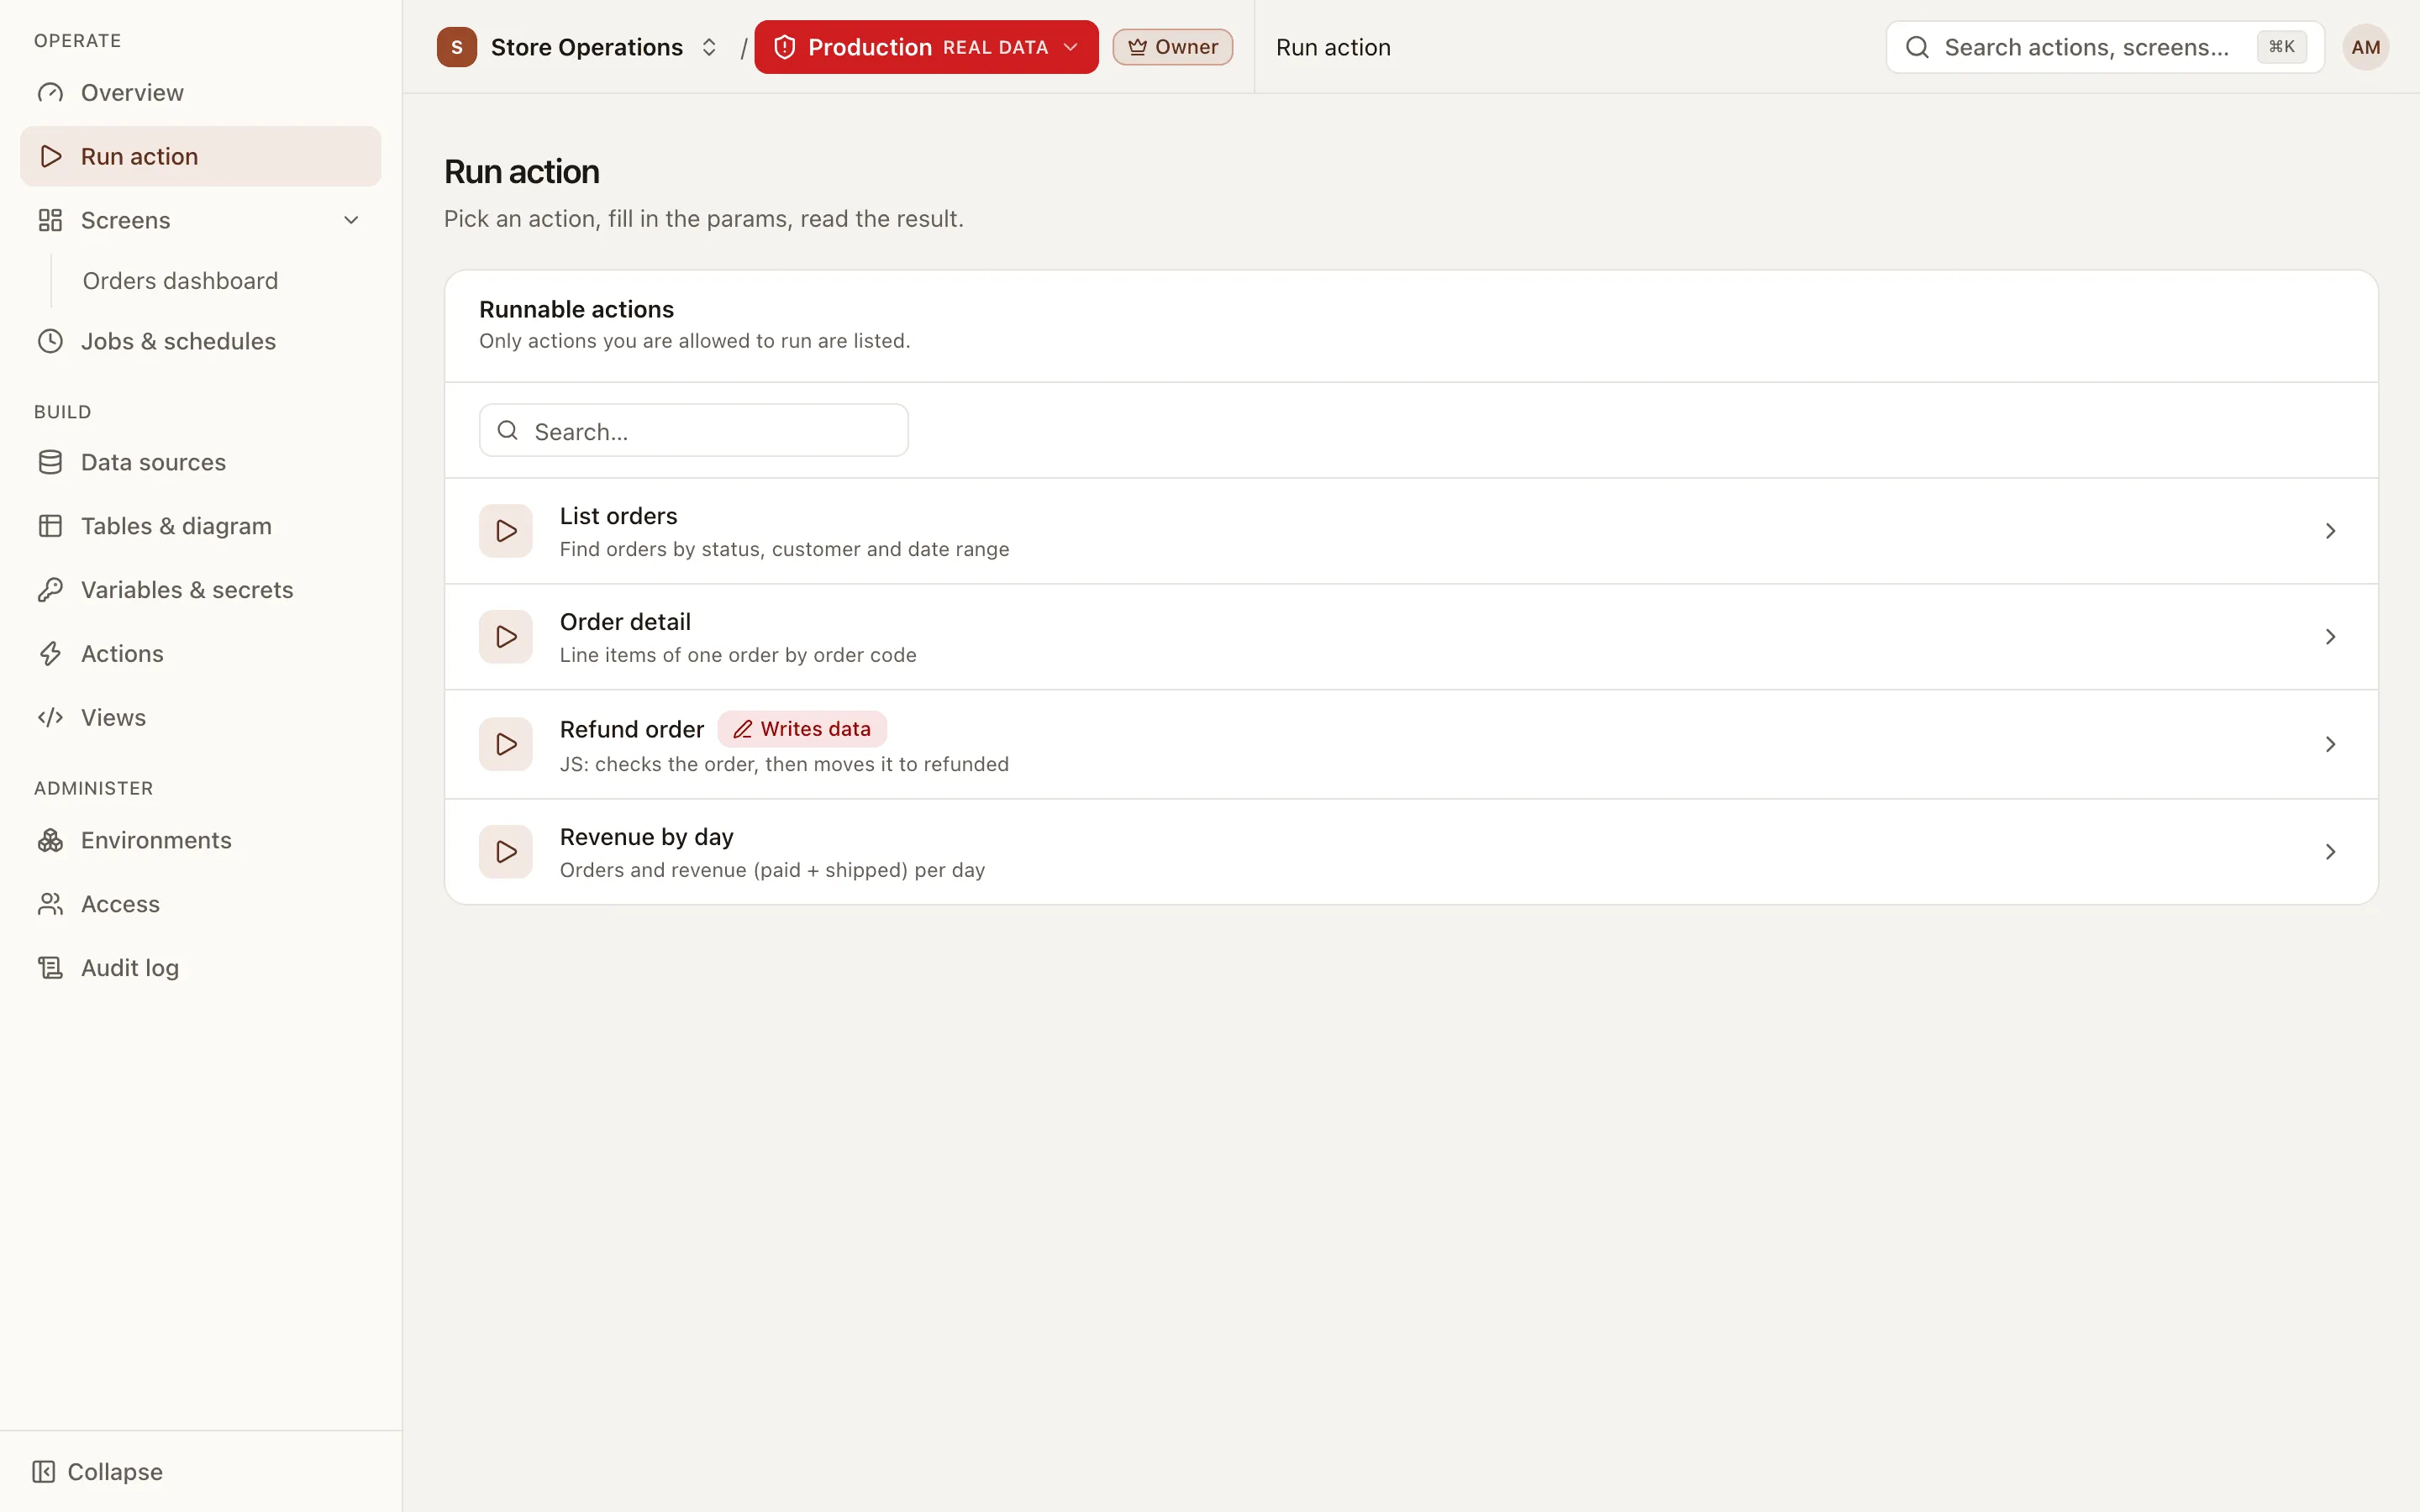Expand Revenue by day row chevron

tap(2330, 852)
